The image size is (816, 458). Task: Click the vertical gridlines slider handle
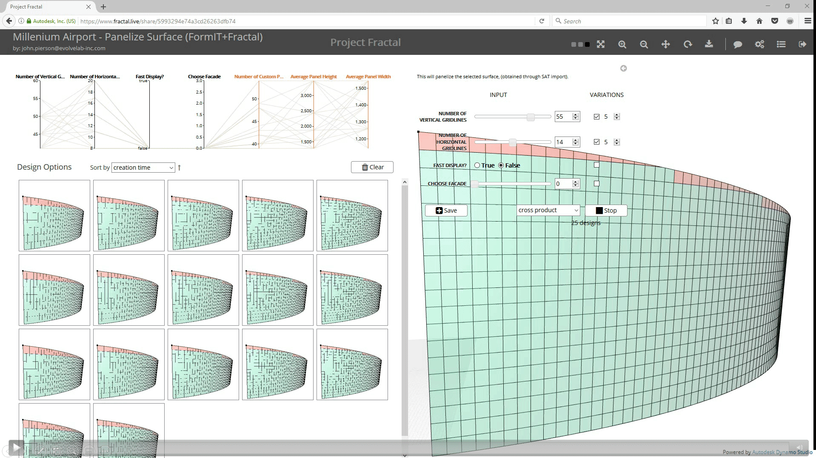pos(531,117)
